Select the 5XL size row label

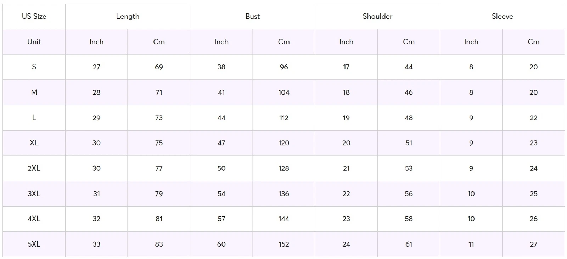click(34, 244)
